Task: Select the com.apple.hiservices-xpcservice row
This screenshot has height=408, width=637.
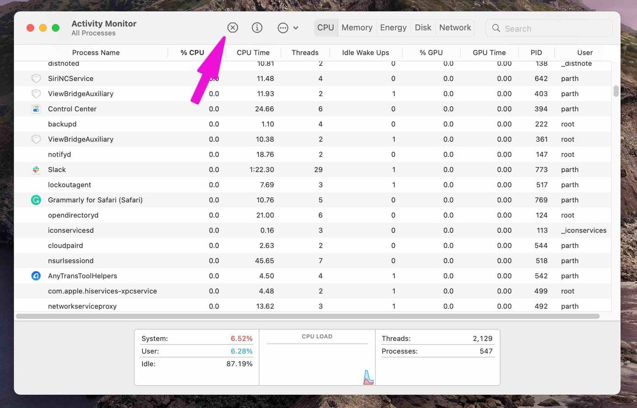Action: (x=313, y=291)
